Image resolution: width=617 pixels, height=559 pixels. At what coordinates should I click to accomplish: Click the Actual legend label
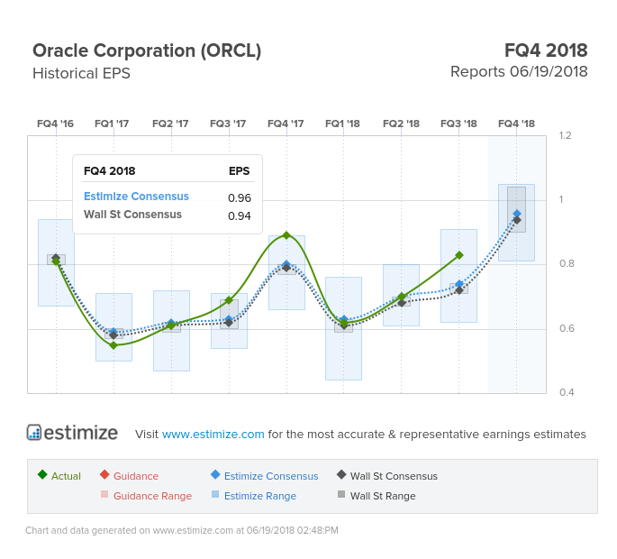[66, 476]
